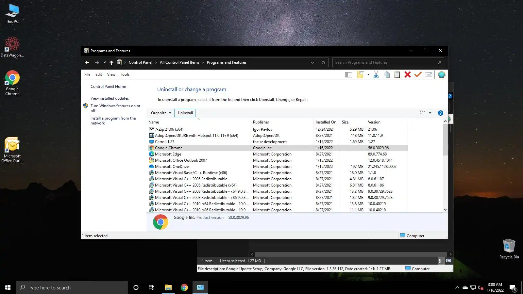Go back using the Back arrow

[x=87, y=62]
